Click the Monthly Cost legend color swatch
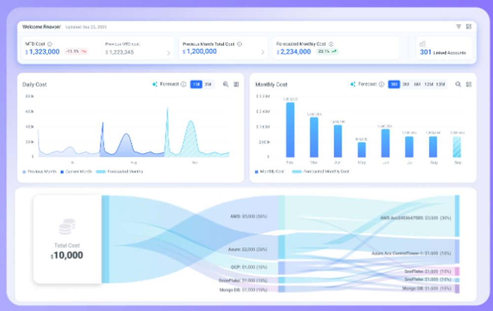The height and width of the screenshot is (311, 493). pyautogui.click(x=256, y=172)
